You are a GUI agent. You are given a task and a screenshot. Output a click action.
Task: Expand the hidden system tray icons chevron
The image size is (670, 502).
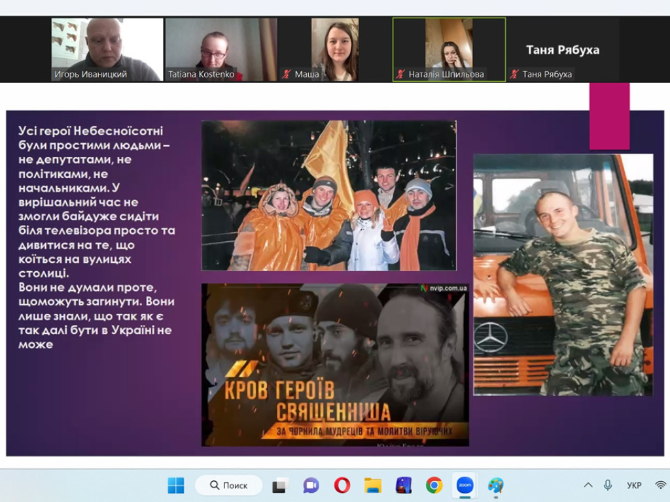click(x=588, y=485)
